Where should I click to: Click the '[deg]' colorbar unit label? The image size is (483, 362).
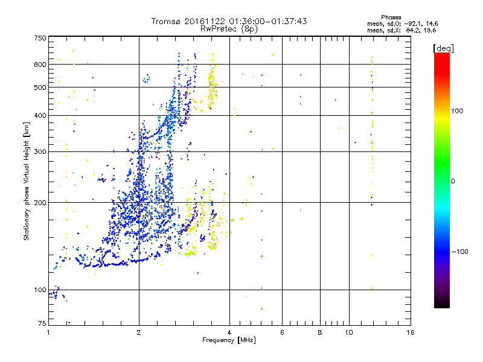pyautogui.click(x=443, y=48)
